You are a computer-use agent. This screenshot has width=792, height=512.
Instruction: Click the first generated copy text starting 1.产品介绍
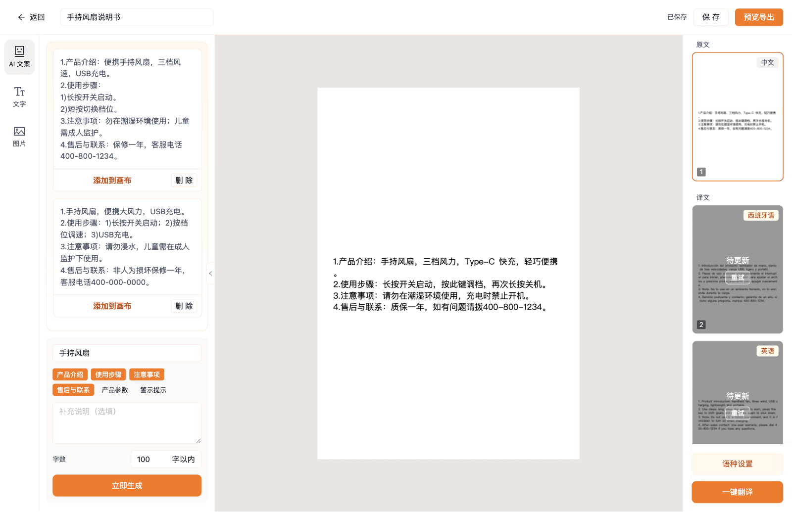pyautogui.click(x=127, y=109)
